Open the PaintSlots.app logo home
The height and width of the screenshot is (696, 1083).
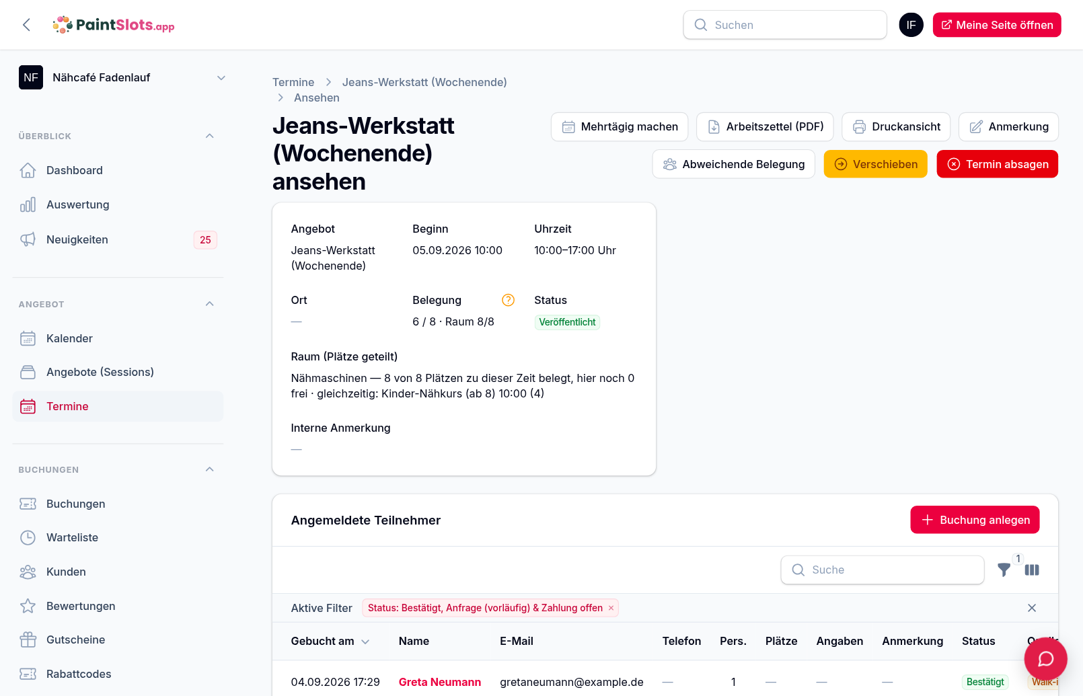coord(114,25)
